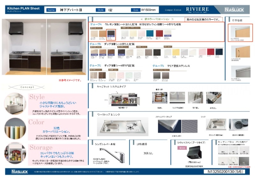Click the left kitchen reference photo
This screenshot has width=255, height=180.
(x=24, y=48)
